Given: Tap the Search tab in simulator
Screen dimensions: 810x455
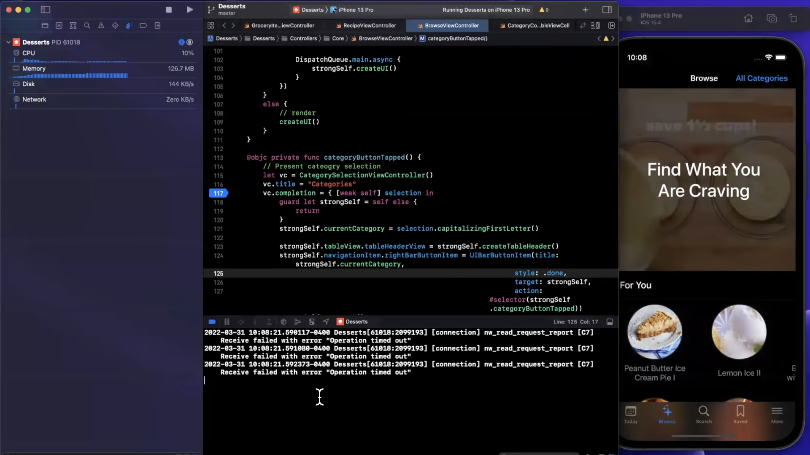Looking at the screenshot, I should coord(704,415).
